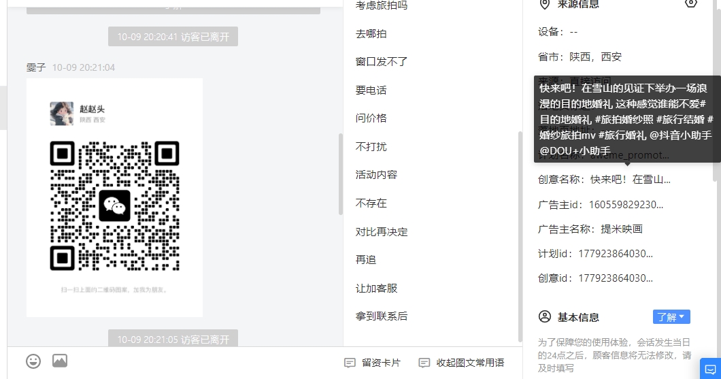Select quick phrase 考虑旅拍吗
The width and height of the screenshot is (721, 379).
pyautogui.click(x=382, y=5)
